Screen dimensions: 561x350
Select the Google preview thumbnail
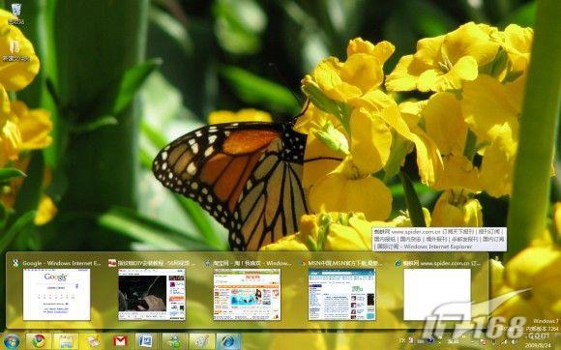pos(56,294)
